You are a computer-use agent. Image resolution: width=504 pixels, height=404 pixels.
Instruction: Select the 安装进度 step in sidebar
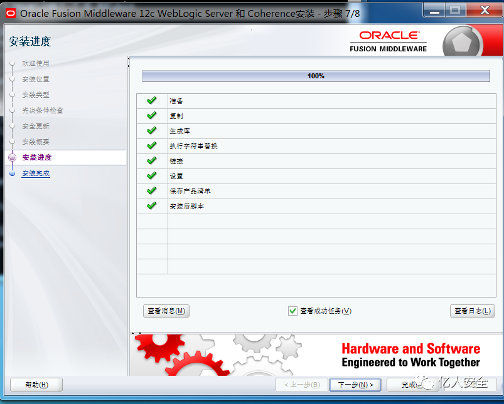click(x=37, y=158)
